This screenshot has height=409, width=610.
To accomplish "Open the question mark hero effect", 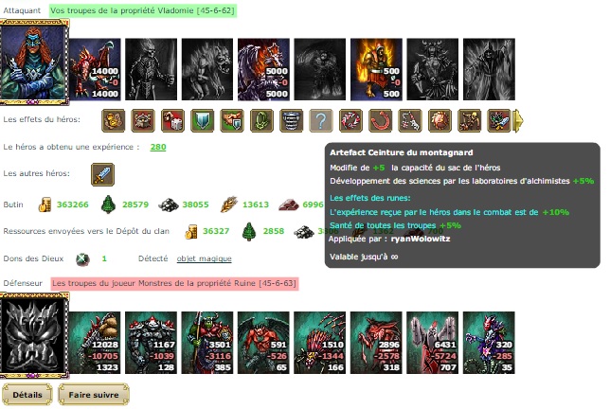I will [x=321, y=120].
